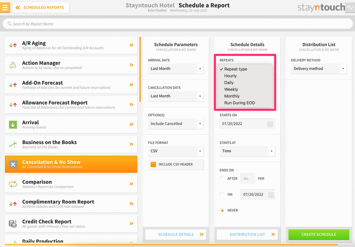
Task: Click Stayntouch logo
Action: pyautogui.click(x=321, y=7)
